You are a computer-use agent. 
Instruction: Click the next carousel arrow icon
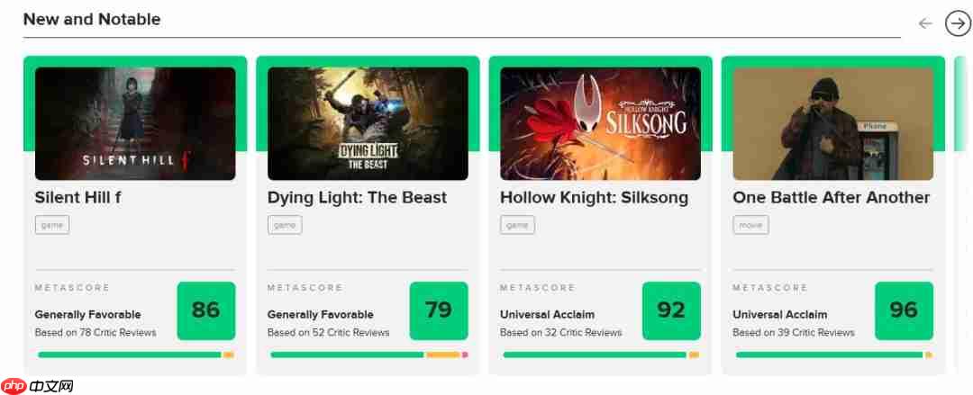point(958,23)
